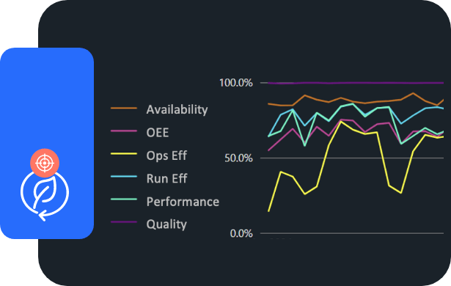The width and height of the screenshot is (451, 286).
Task: Toggle the Run Eff legend entry
Action: coord(166,179)
